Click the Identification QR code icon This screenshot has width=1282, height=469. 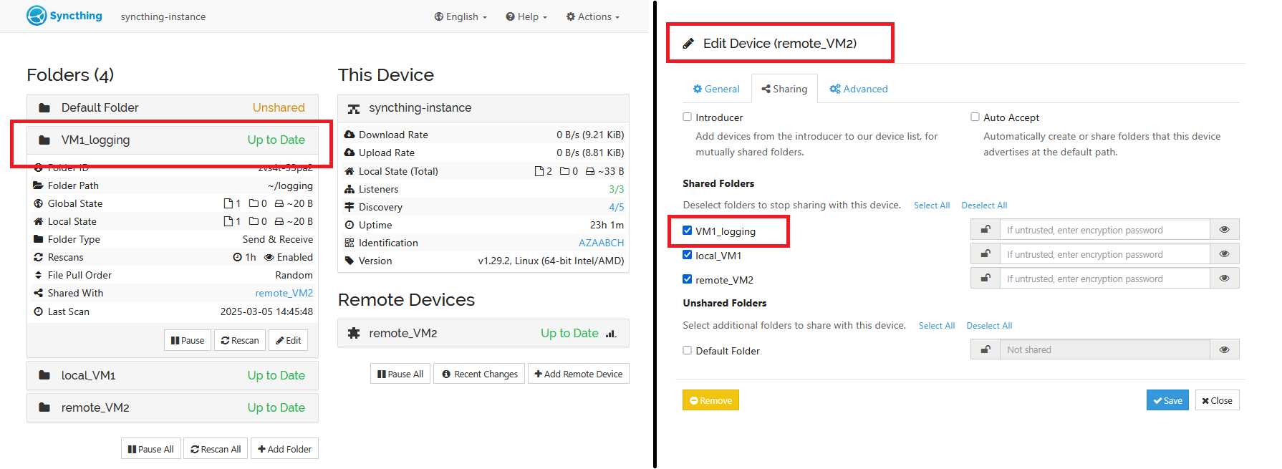click(x=350, y=243)
